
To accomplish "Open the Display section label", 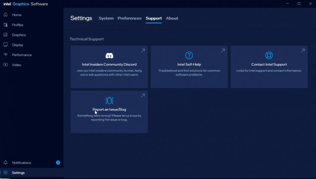I will (x=17, y=45).
